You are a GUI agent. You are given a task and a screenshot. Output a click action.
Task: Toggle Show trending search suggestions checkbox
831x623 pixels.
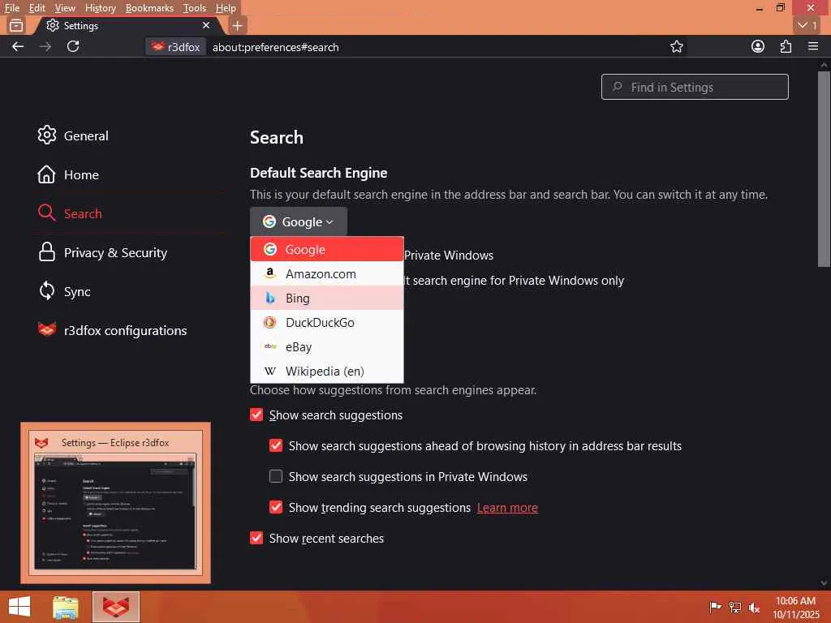pyautogui.click(x=276, y=507)
